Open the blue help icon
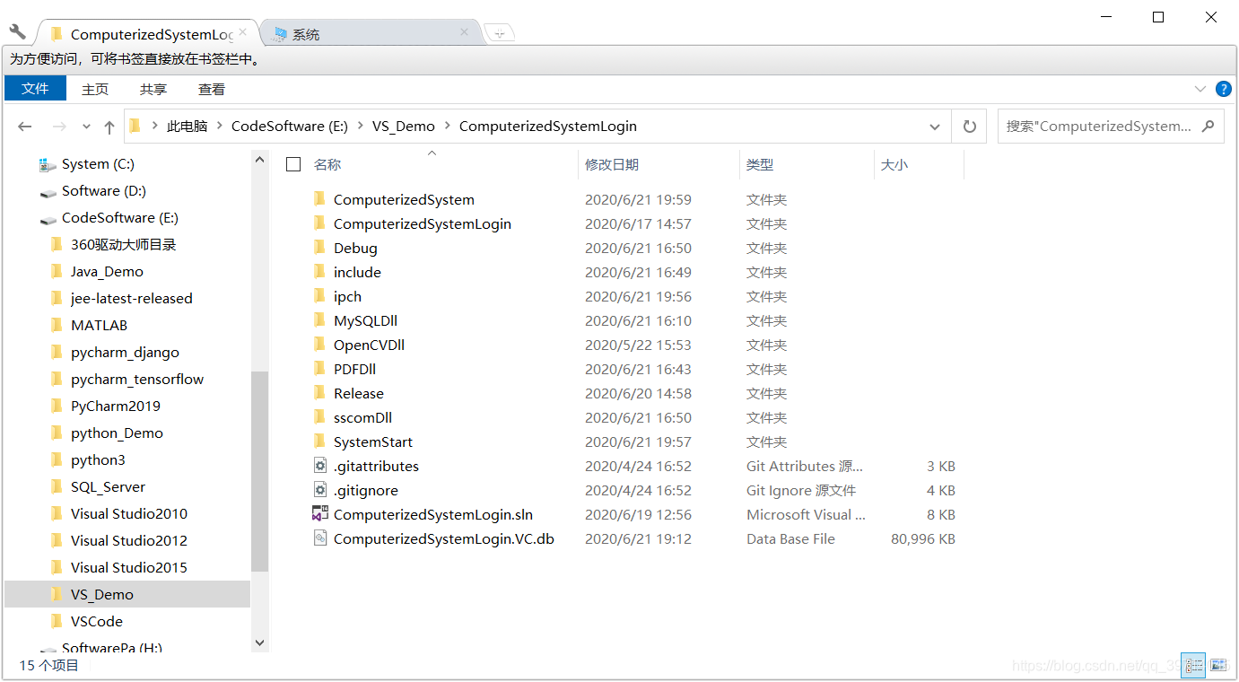 tap(1223, 89)
